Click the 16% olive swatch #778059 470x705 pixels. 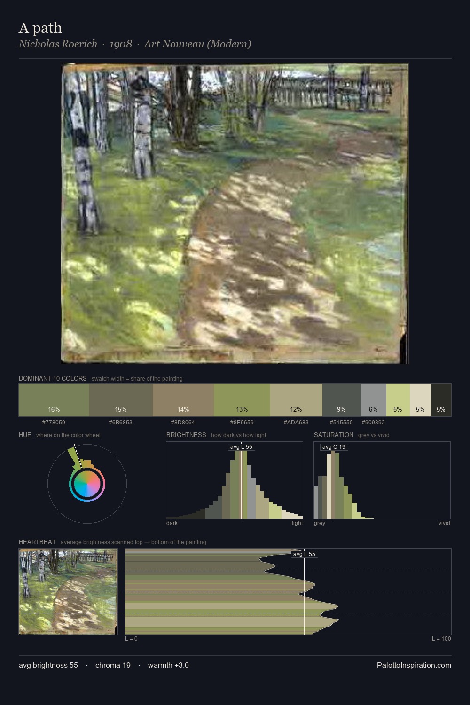click(54, 400)
